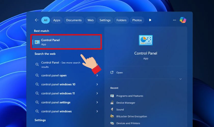Click the Open action label
The image size is (214, 127).
click(119, 73)
